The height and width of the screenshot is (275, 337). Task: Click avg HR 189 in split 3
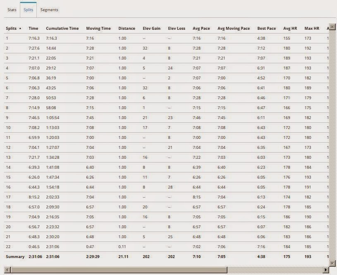(287, 58)
